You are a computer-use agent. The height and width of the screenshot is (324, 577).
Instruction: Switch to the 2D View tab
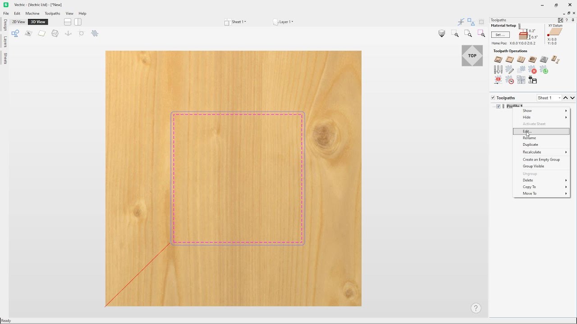click(18, 22)
